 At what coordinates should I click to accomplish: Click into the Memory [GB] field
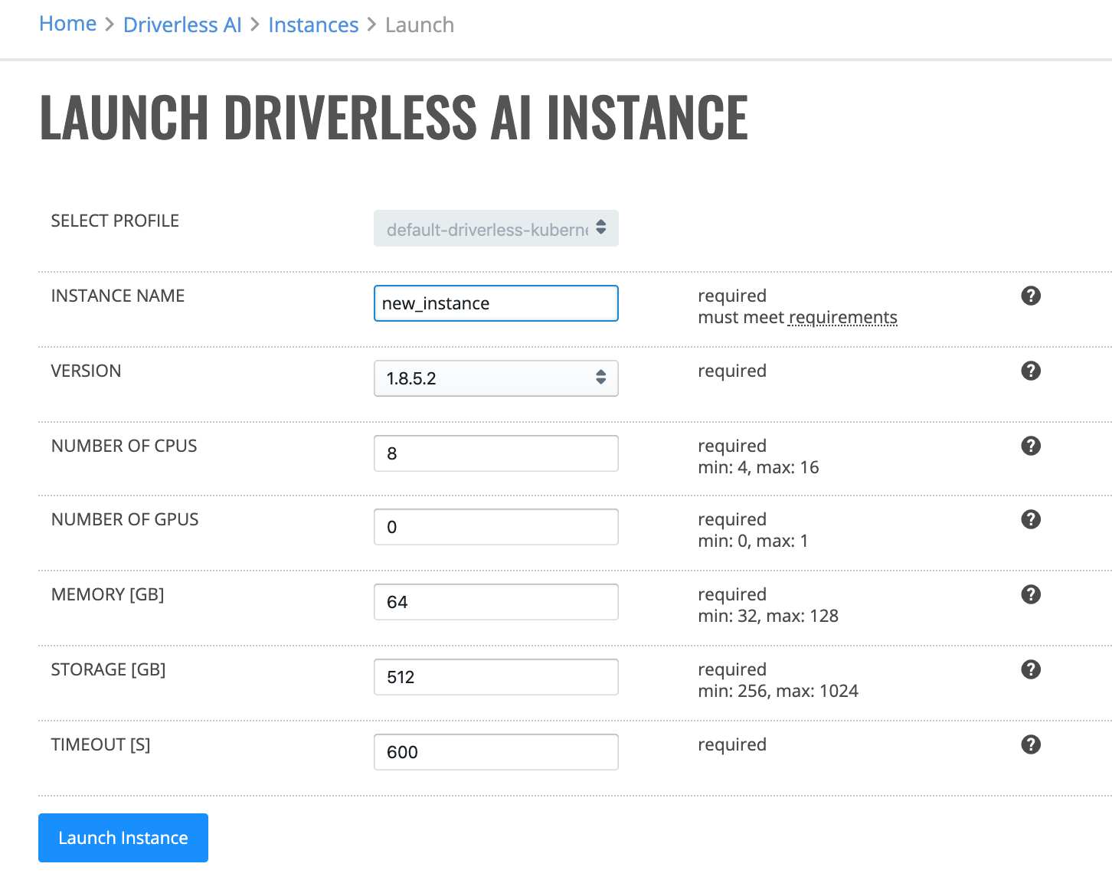coord(495,602)
